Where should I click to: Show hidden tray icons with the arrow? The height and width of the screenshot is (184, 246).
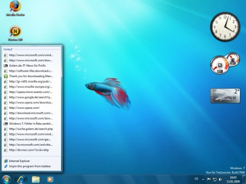coord(203,179)
